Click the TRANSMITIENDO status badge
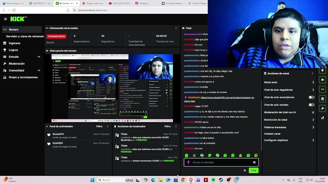Screen dimensions: 328x184 tap(56, 36)
